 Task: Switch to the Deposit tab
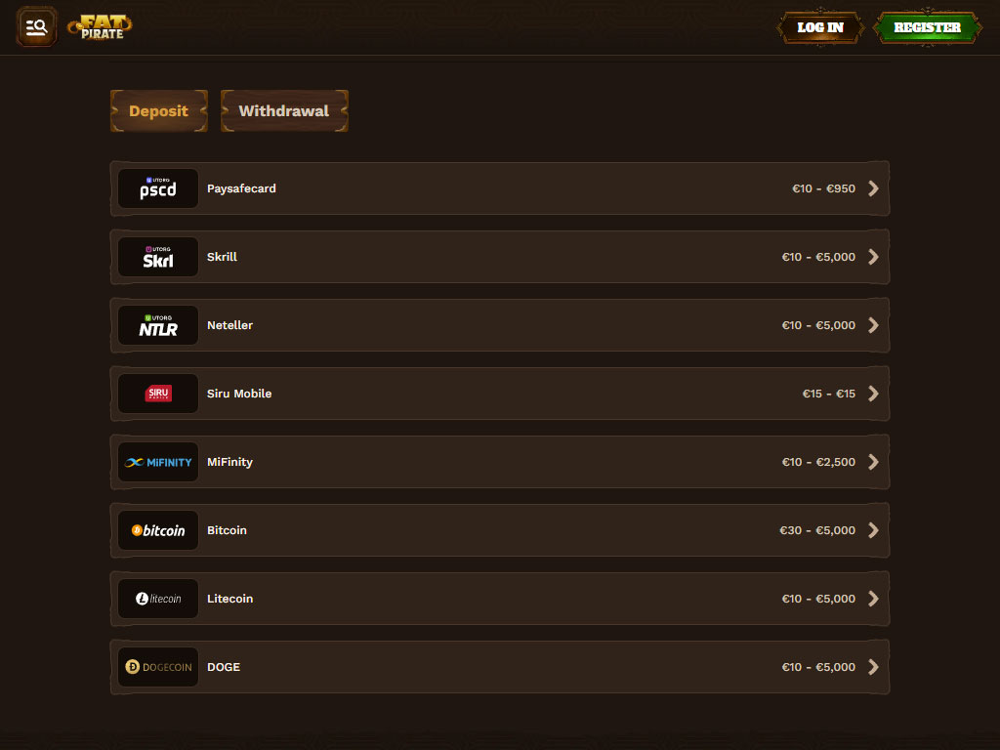pos(159,111)
